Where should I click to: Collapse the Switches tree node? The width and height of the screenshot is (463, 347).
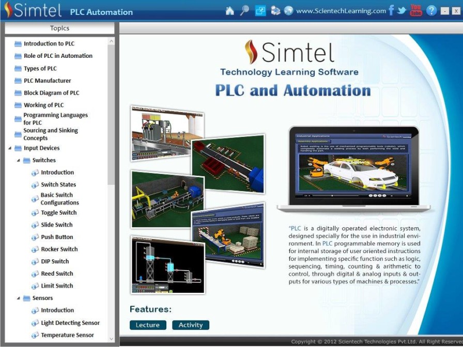click(18, 161)
